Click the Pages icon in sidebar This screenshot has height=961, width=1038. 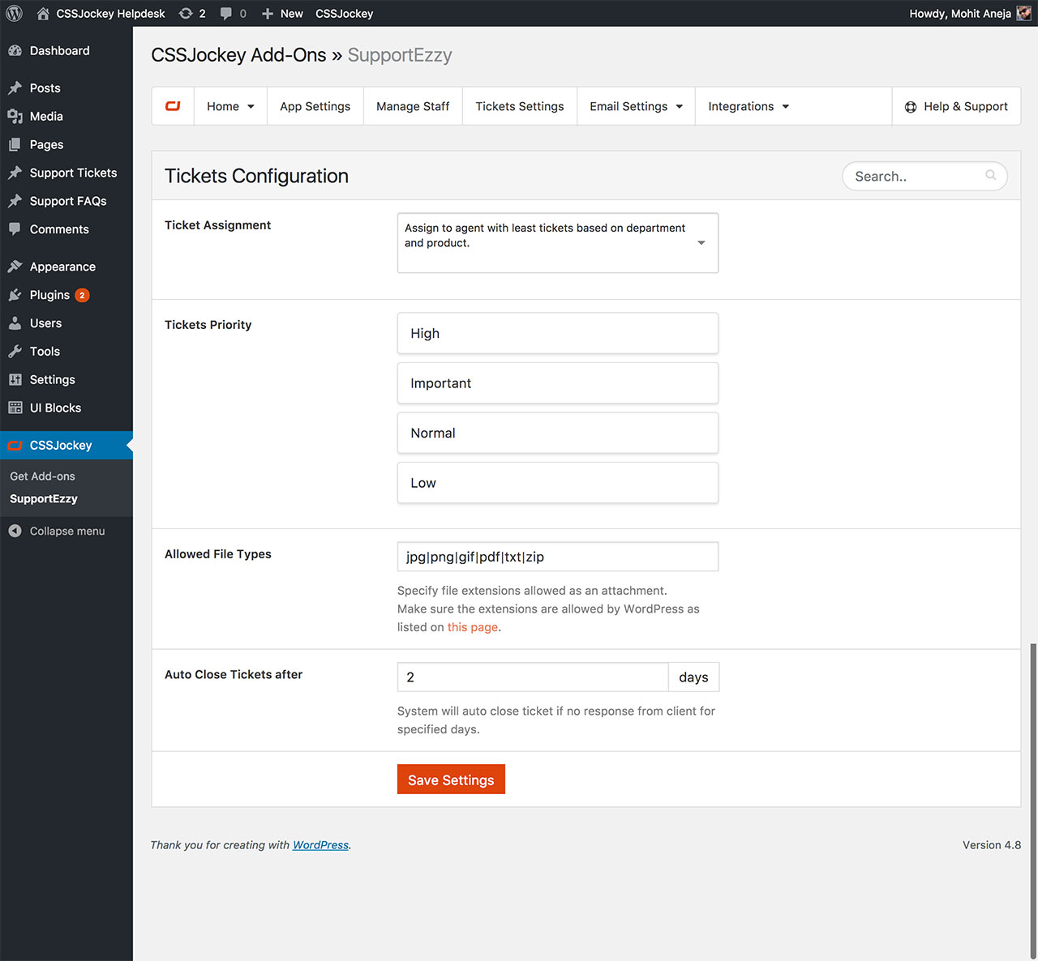click(15, 144)
